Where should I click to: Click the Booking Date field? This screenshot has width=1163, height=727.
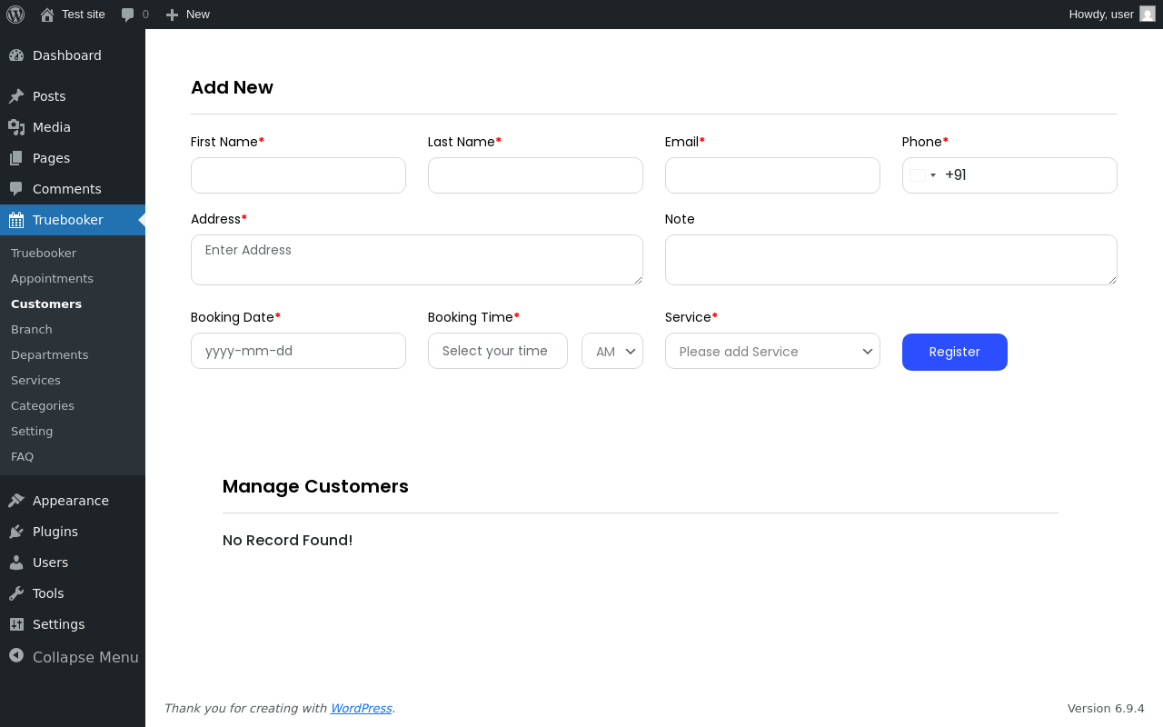click(298, 351)
